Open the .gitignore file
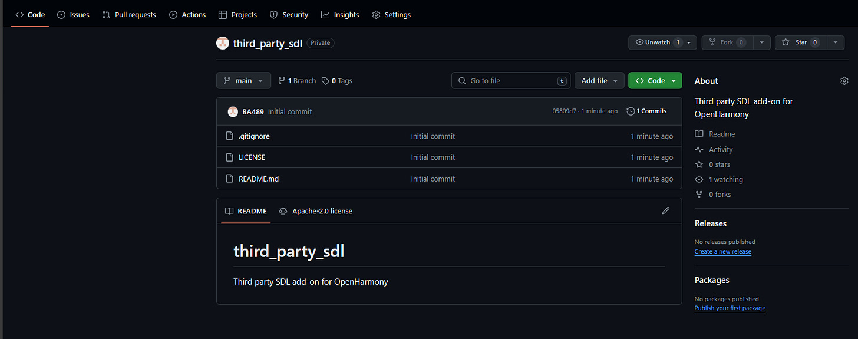 (254, 136)
